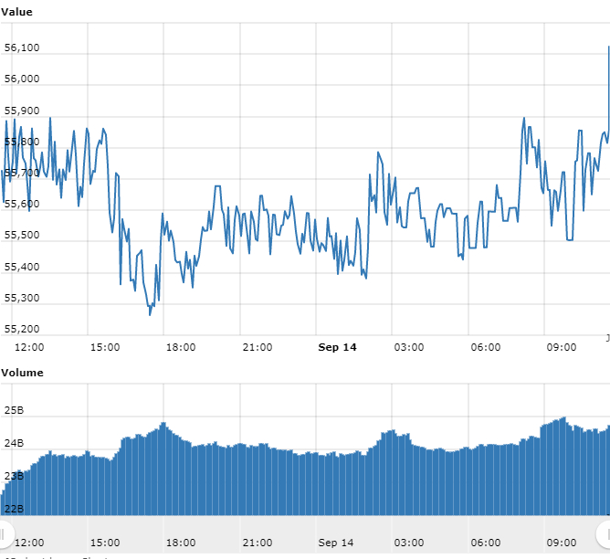Click the 12:00 label below the Value chart

29,347
